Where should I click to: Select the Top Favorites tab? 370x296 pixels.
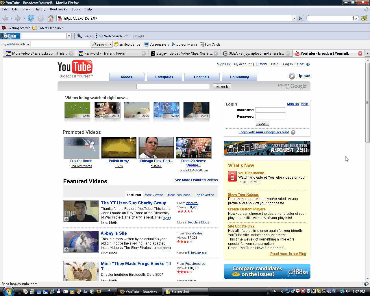point(204,195)
